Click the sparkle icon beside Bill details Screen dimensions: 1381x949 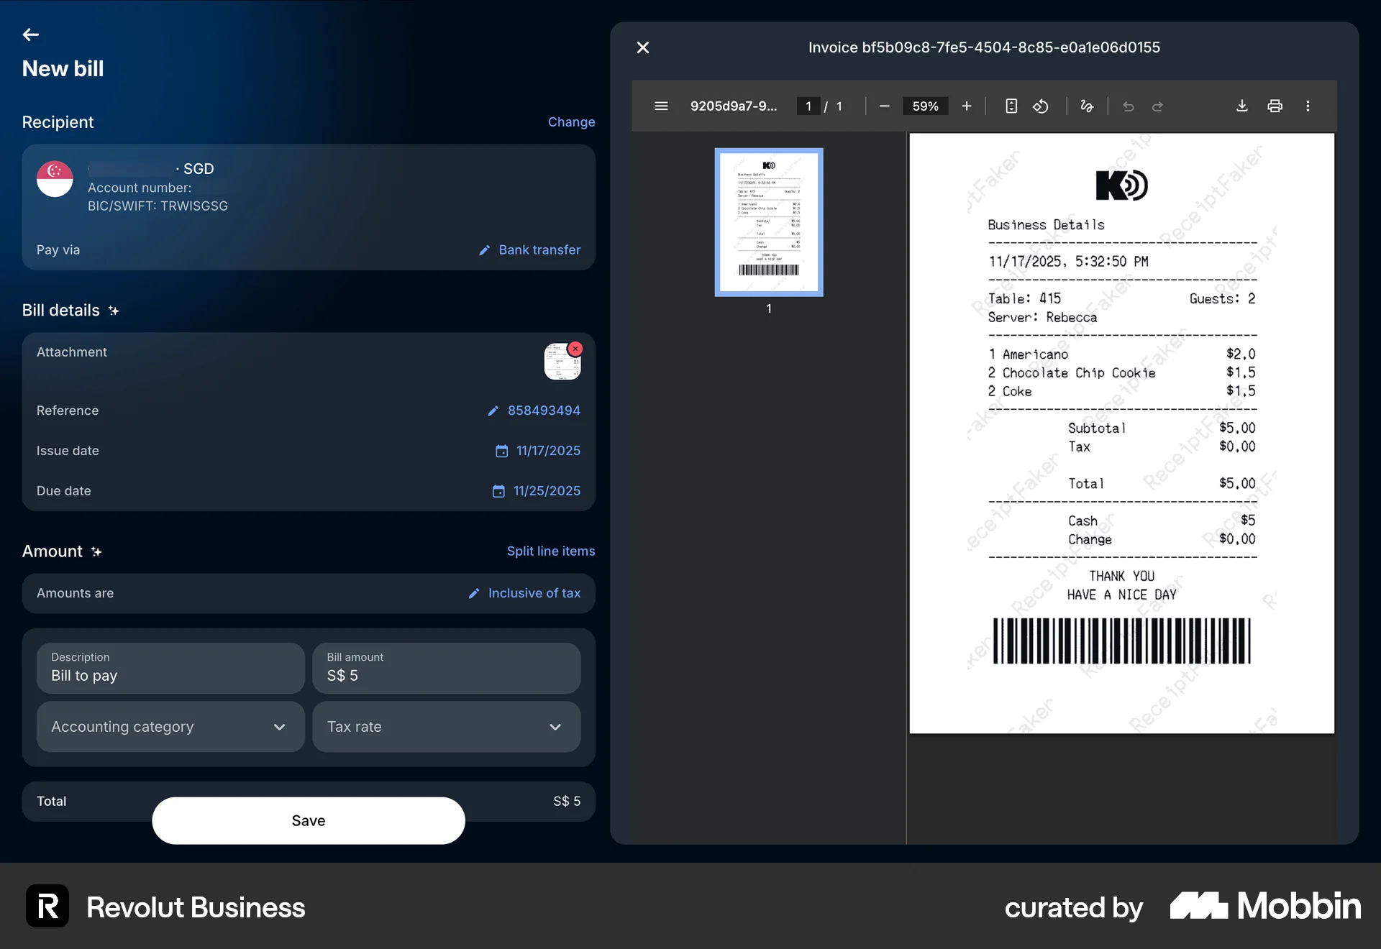pos(114,311)
